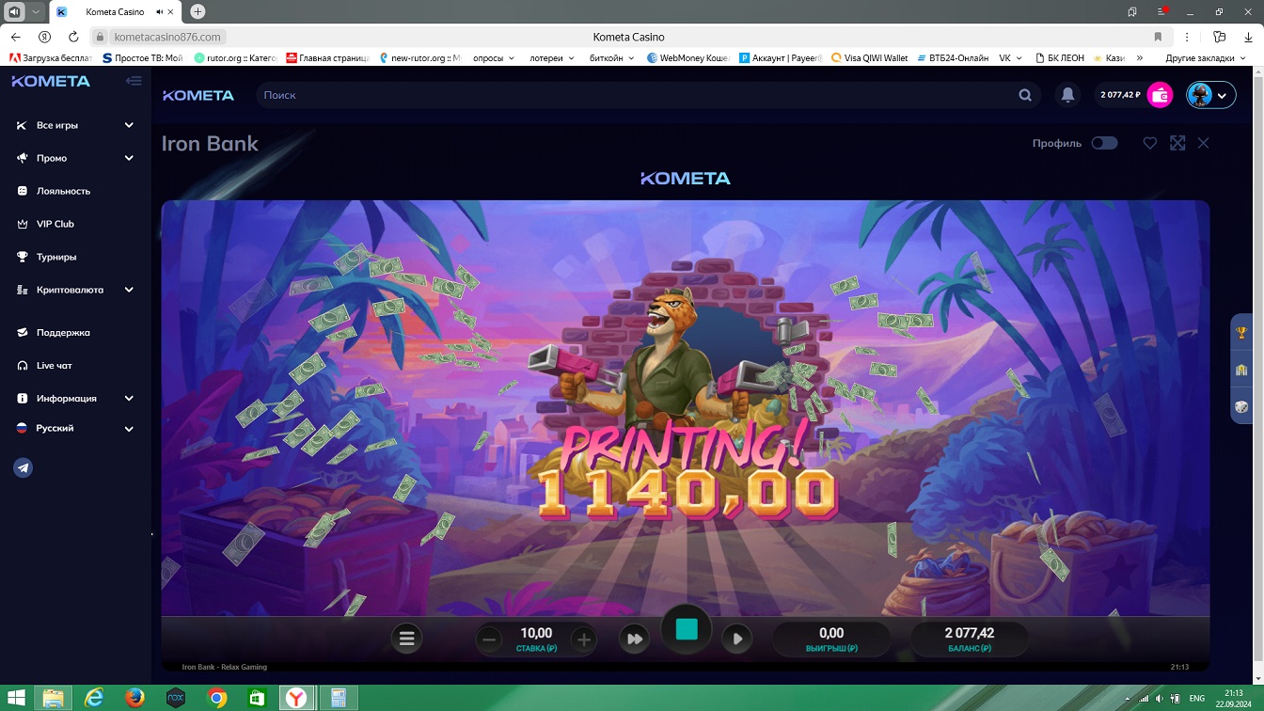Go to VIP Club section
The width and height of the screenshot is (1264, 711).
click(x=55, y=224)
